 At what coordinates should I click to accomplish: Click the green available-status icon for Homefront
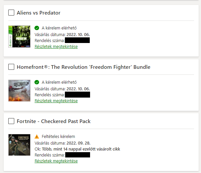coord(37,82)
